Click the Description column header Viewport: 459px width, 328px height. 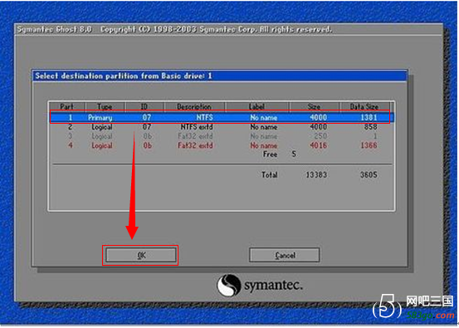[194, 106]
